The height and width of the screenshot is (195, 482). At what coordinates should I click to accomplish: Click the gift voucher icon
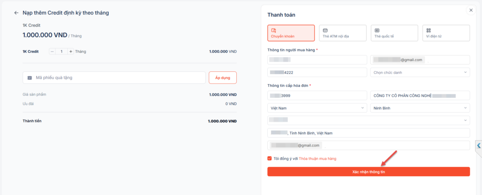(x=30, y=78)
